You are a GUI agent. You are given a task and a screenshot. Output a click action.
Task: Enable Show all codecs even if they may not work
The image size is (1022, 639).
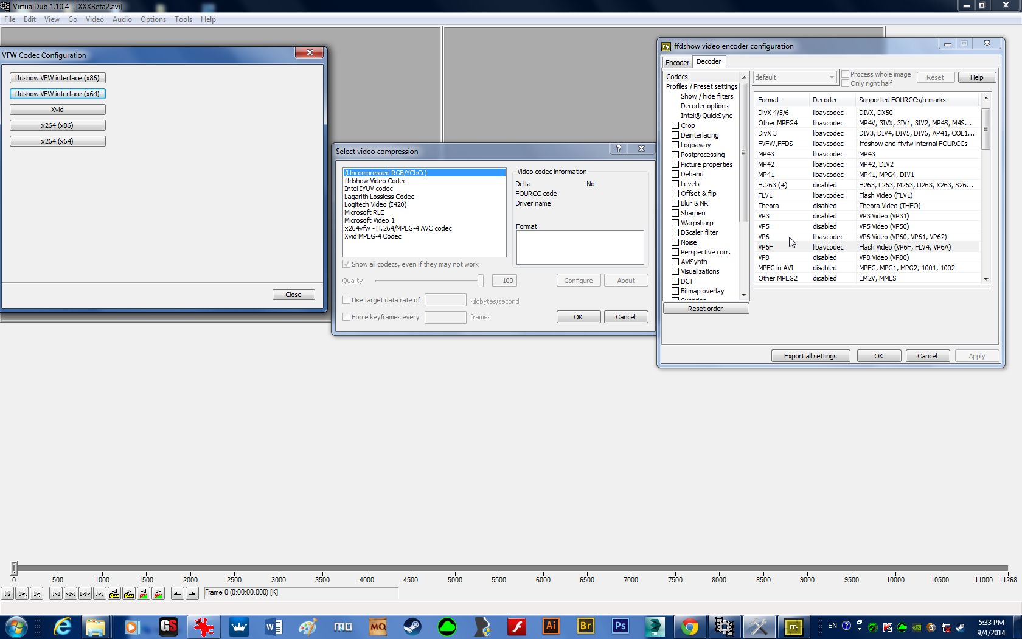[x=346, y=264]
